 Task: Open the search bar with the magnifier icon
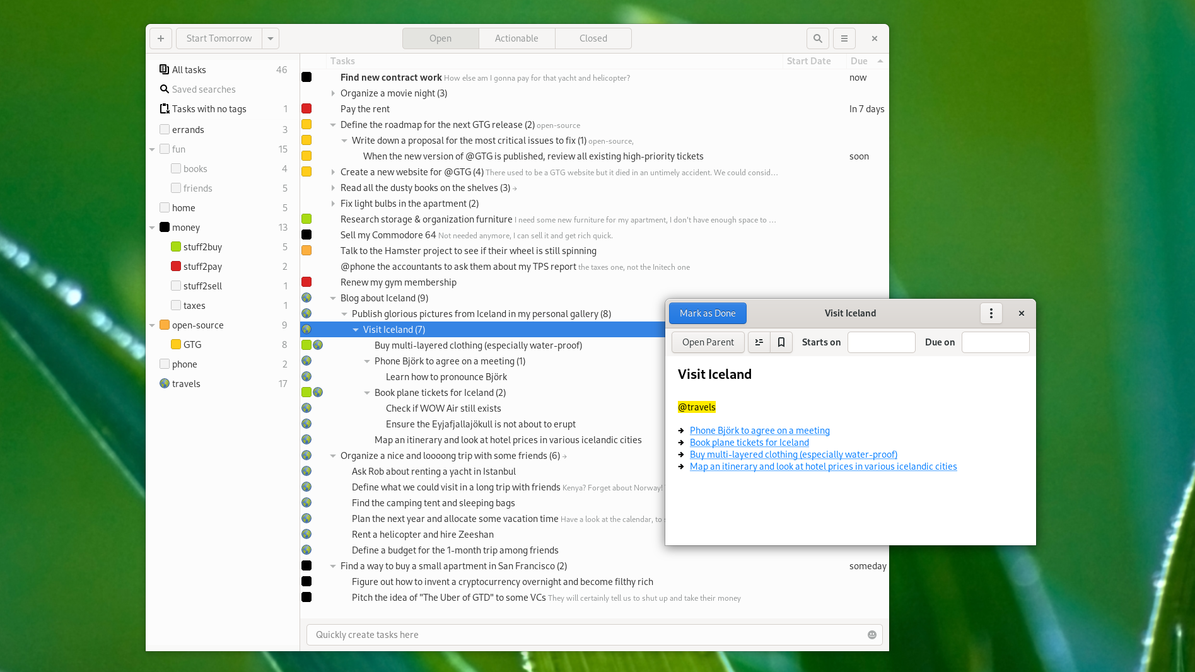click(817, 38)
